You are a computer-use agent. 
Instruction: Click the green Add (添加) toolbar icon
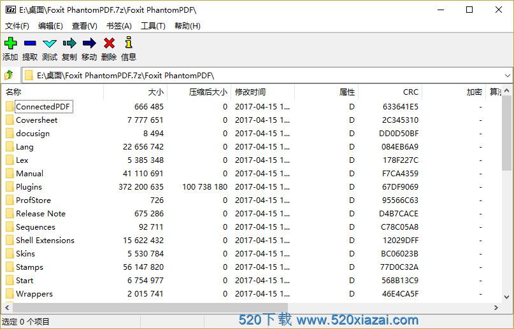pyautogui.click(x=10, y=43)
